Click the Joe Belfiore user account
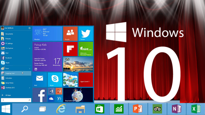Screen dimensions: 205x115 pos(7,28)
